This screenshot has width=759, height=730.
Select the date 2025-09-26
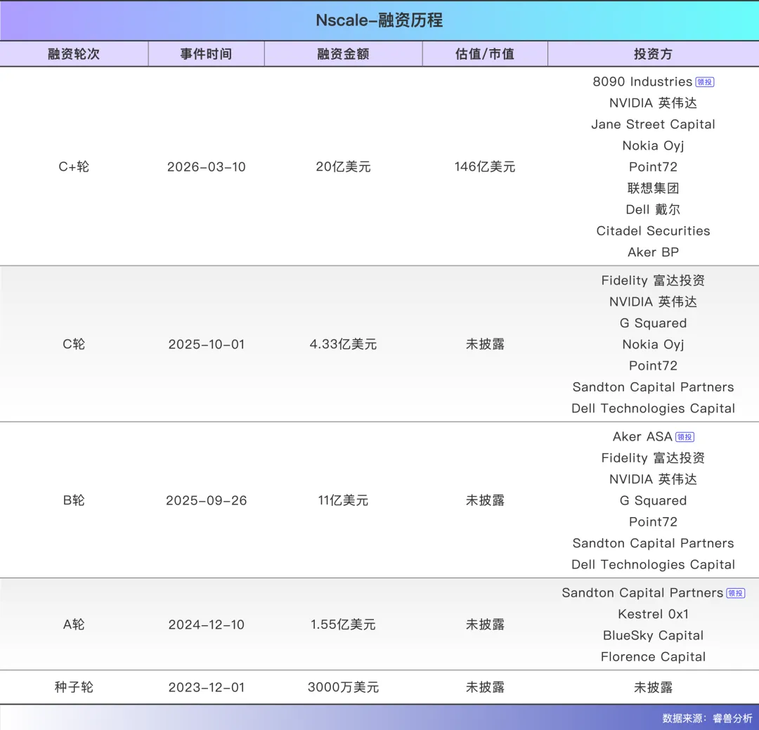coord(206,500)
